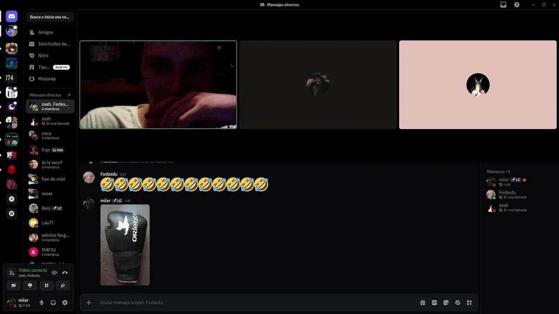Open user settings gear
Screen dimensions: 559x314
point(65,303)
